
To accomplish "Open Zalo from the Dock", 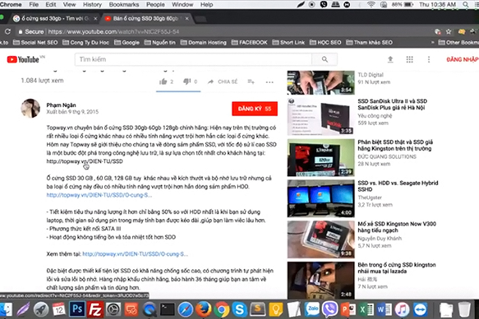I will point(312,309).
